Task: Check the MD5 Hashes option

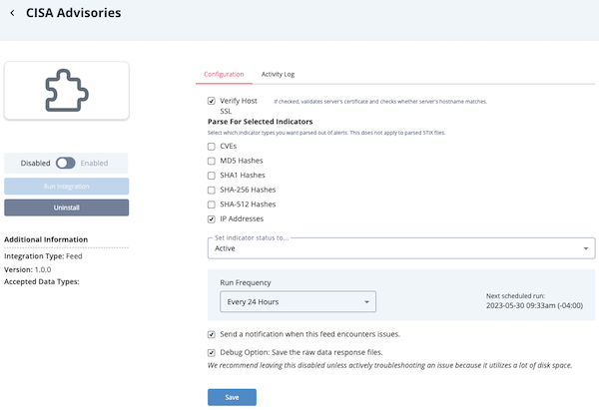Action: [212, 161]
